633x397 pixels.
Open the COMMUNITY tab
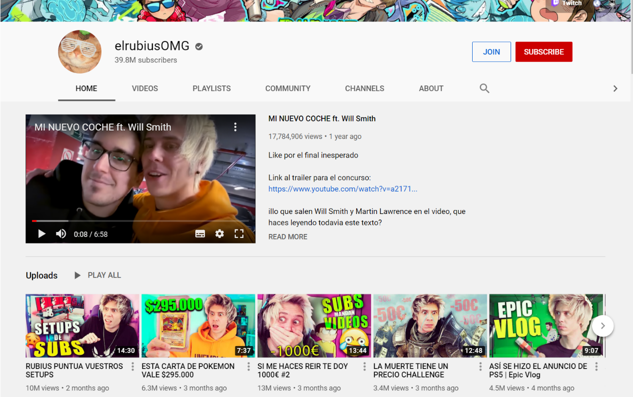tap(288, 88)
